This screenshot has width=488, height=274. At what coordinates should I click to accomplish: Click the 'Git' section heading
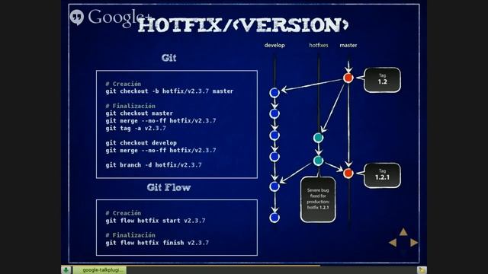coord(169,58)
